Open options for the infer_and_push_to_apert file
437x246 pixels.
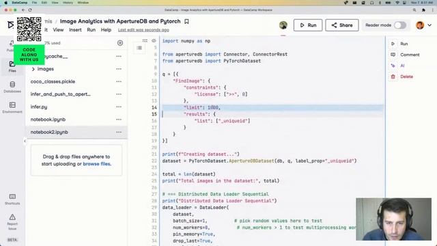point(119,94)
